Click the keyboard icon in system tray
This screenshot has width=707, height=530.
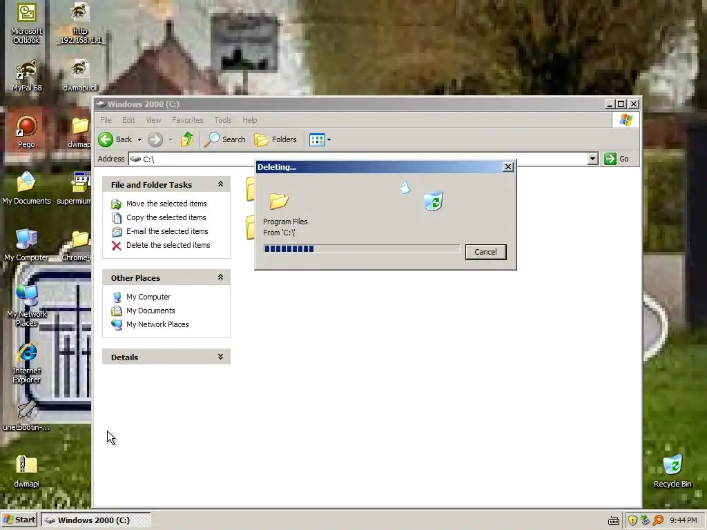[x=614, y=520]
